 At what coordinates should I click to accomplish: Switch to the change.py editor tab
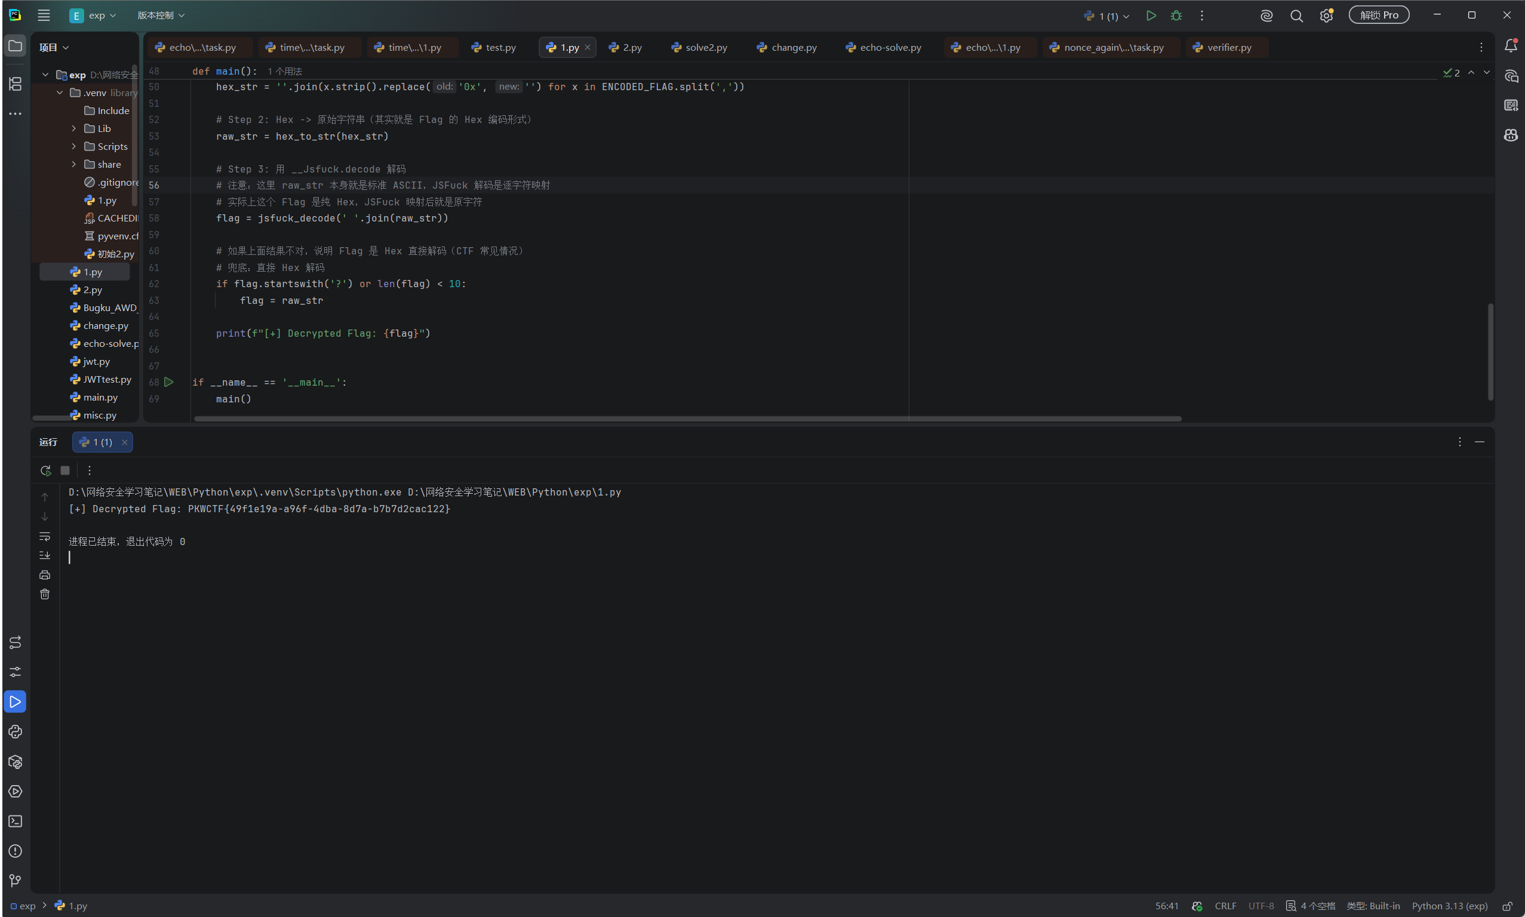tap(786, 48)
